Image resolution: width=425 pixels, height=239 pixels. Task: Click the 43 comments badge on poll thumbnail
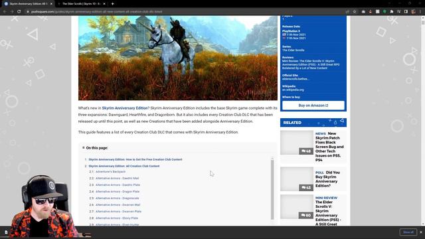[306, 187]
